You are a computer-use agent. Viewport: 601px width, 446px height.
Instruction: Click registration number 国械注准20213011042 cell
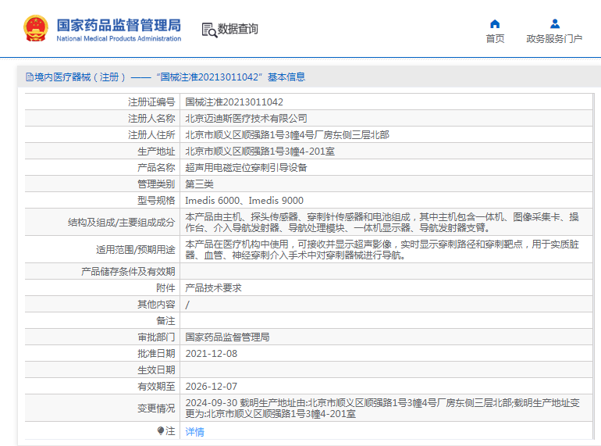(234, 102)
